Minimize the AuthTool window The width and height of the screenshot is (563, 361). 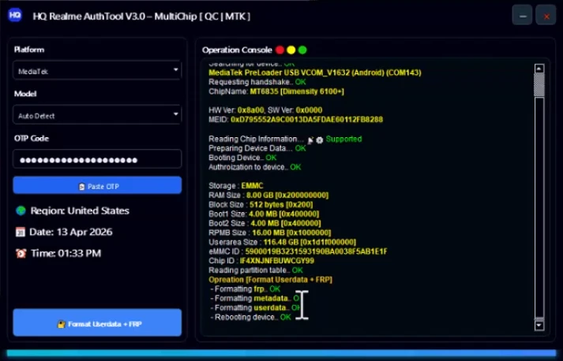523,16
